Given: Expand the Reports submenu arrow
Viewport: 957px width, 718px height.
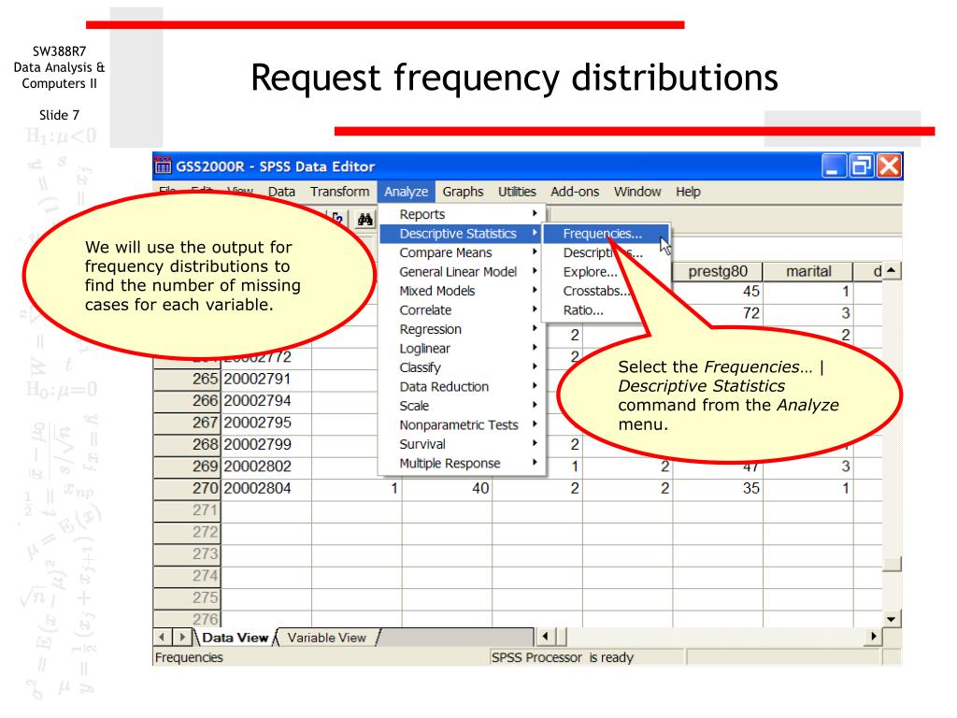Looking at the screenshot, I should tap(535, 213).
